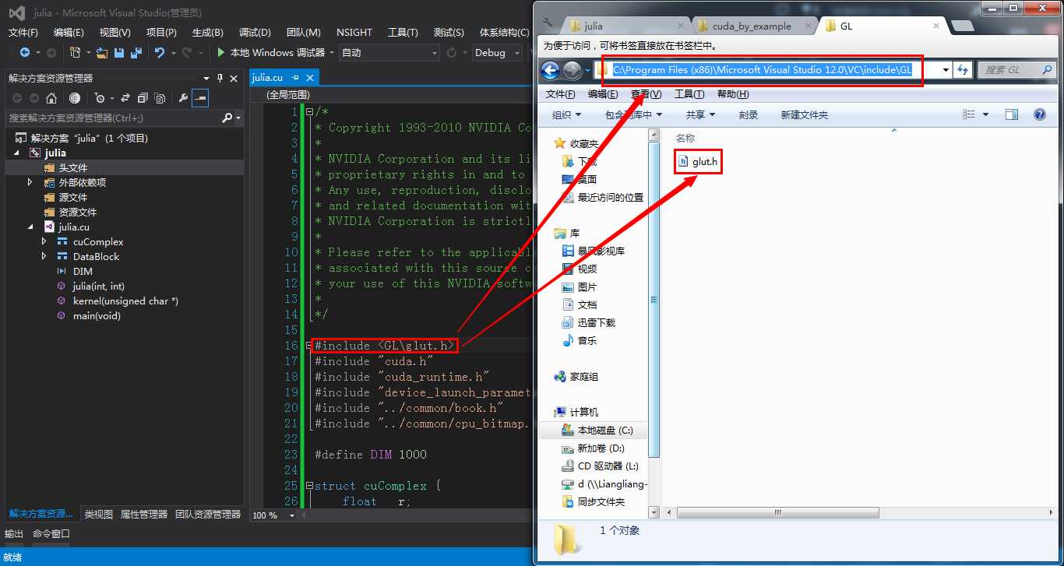Toggle auto-hide pin of Solution Explorer panel

tap(220, 78)
